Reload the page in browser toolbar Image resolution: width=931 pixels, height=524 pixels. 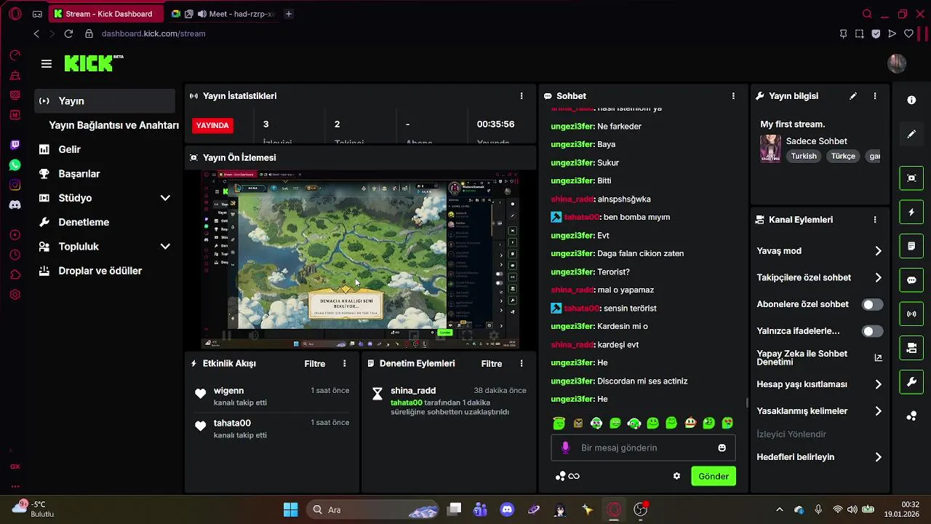68,33
